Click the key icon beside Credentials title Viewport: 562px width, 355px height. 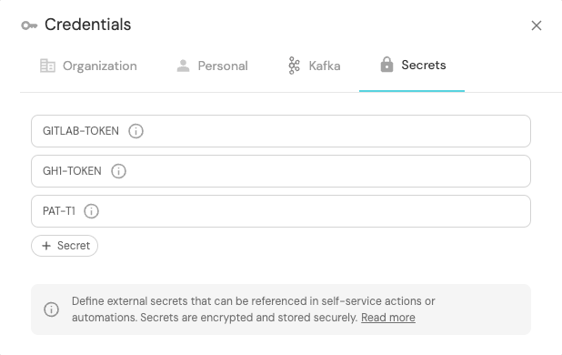coord(29,25)
